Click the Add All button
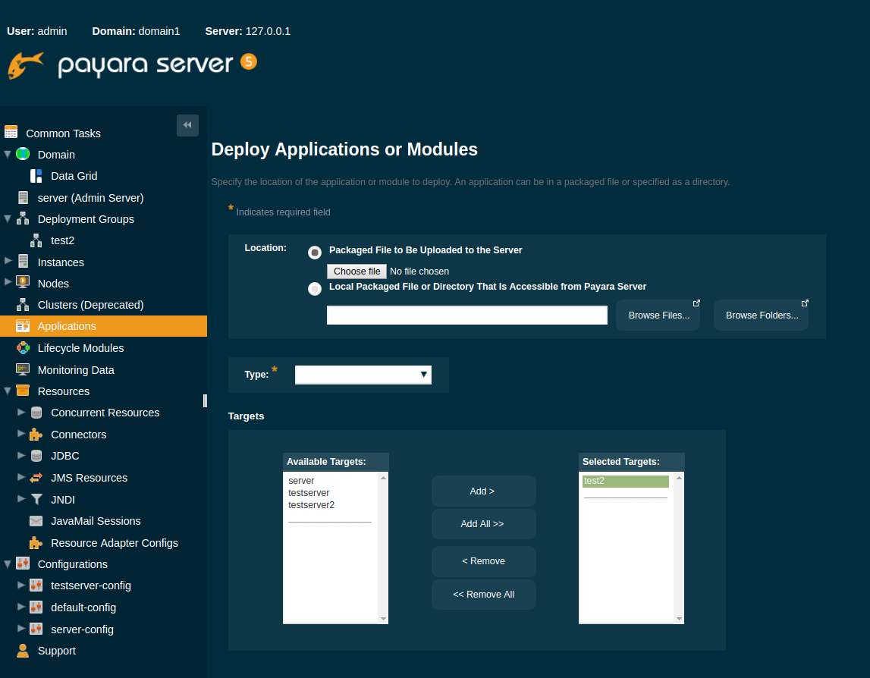Screen dimensions: 870x678 483,523
